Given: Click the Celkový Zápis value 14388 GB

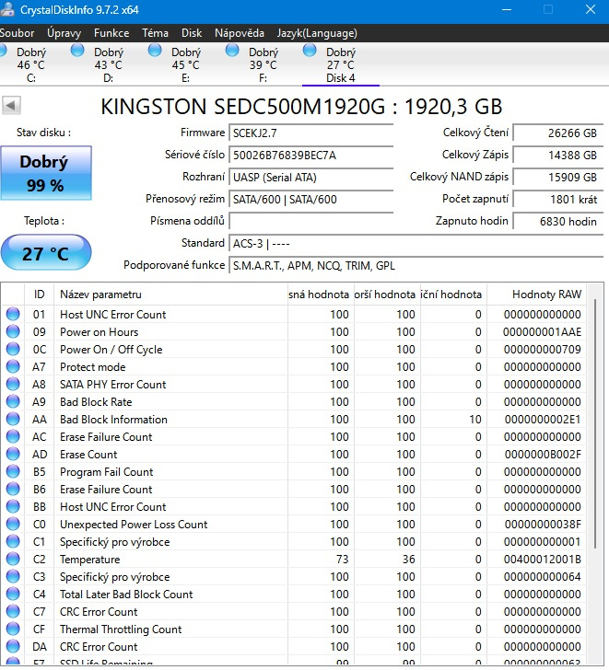Looking at the screenshot, I should click(557, 156).
